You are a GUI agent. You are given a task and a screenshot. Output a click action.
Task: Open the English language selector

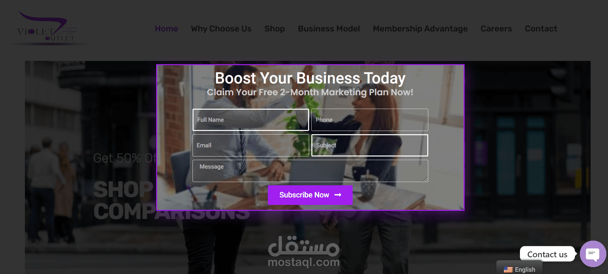click(519, 269)
